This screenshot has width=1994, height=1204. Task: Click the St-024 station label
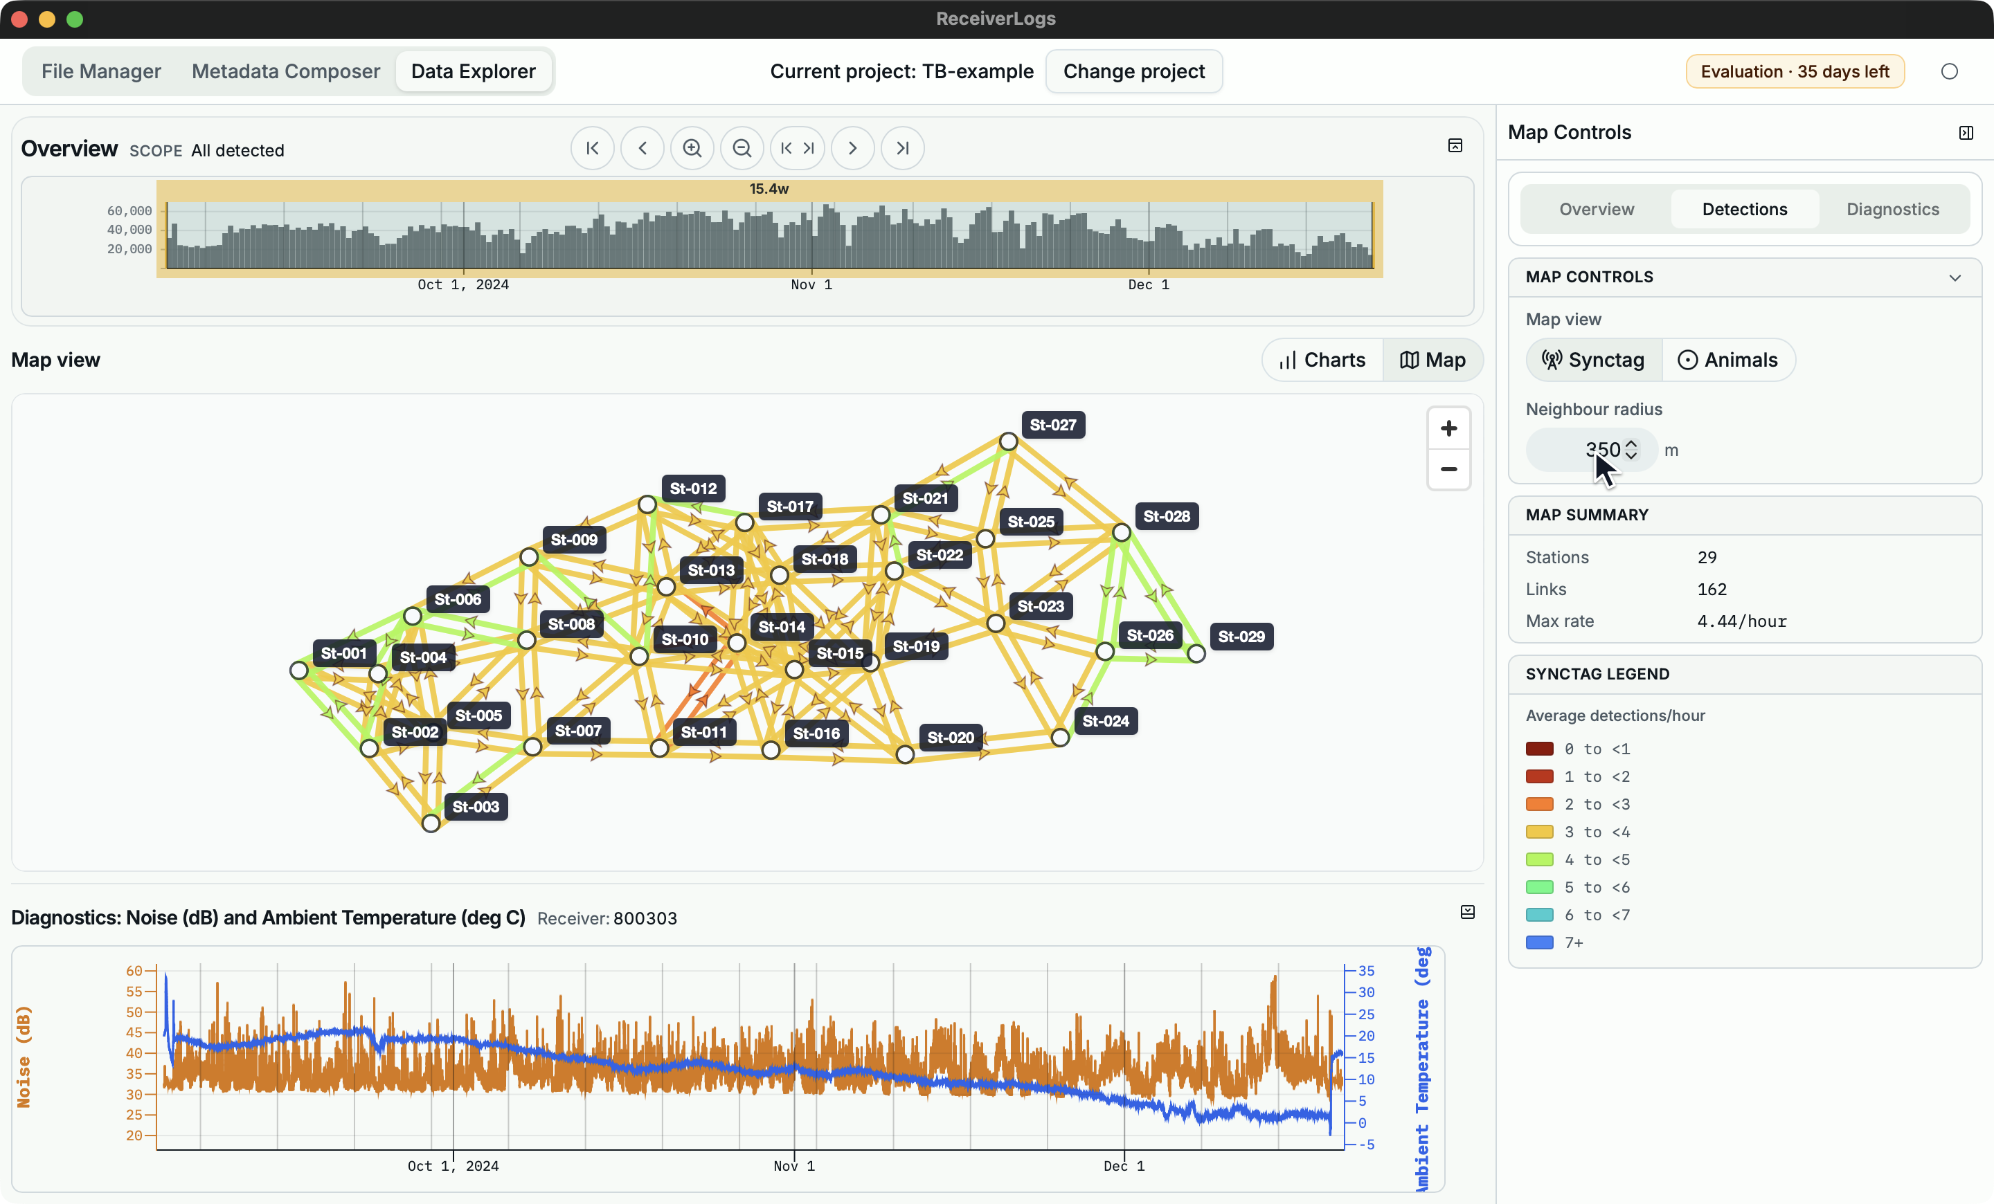(x=1106, y=721)
